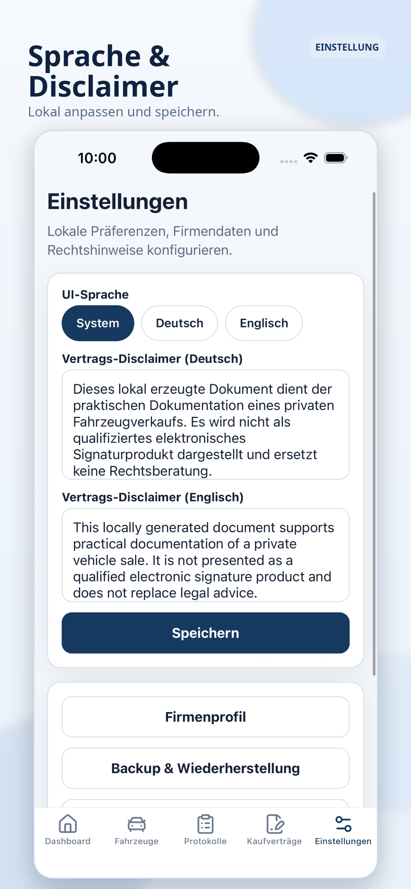Image resolution: width=411 pixels, height=889 pixels.
Task: Click the 'Vertrags-Disclaimer (Deutsch)' label
Action: click(x=152, y=359)
